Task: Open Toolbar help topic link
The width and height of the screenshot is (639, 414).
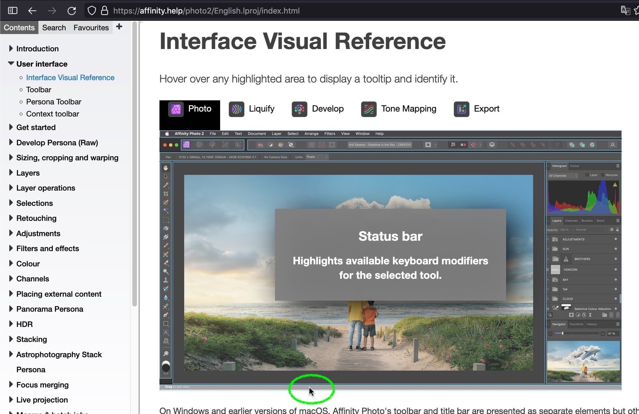Action: coord(39,90)
